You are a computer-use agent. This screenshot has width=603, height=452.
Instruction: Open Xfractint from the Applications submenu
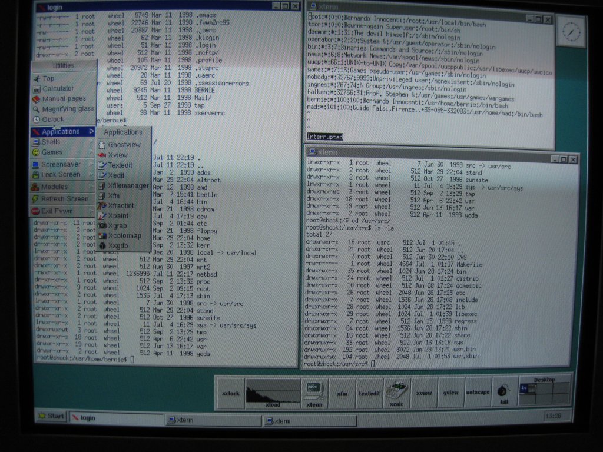[x=120, y=206]
